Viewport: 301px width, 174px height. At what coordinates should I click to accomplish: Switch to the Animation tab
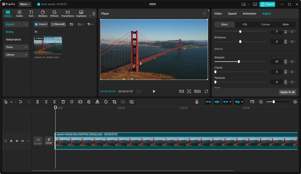click(249, 13)
